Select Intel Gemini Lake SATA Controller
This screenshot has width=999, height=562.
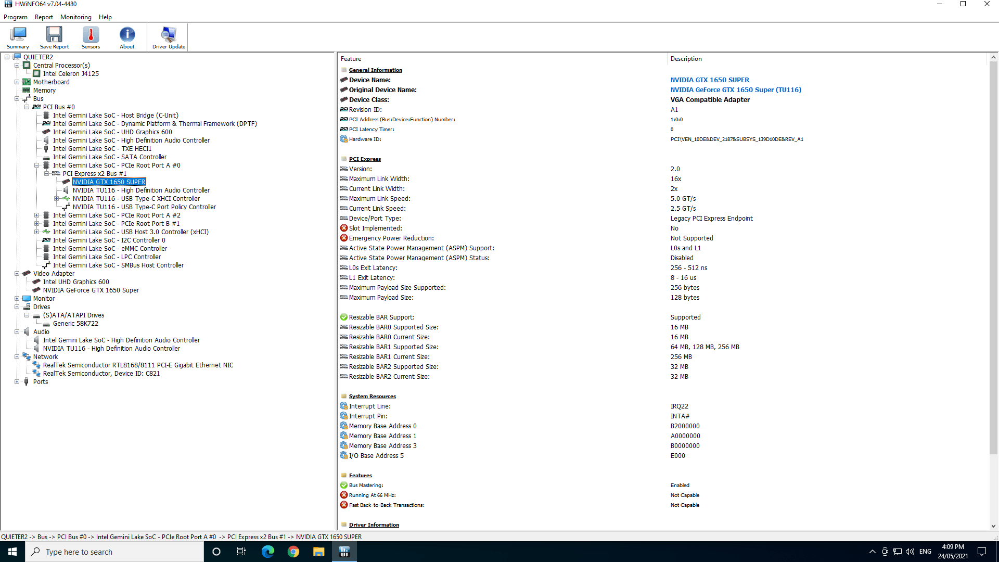[110, 157]
